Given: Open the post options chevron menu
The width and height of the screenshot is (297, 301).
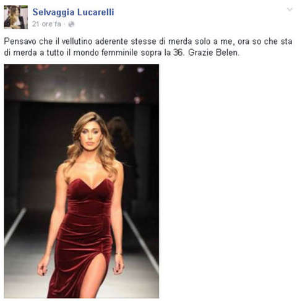Looking at the screenshot, I should 290,9.
